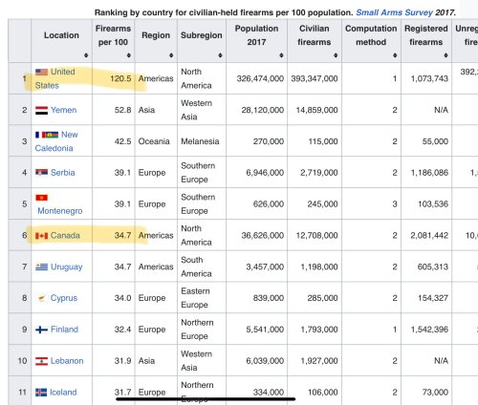The height and width of the screenshot is (405, 478).
Task: Click the Cyprus link
Action: (x=64, y=298)
